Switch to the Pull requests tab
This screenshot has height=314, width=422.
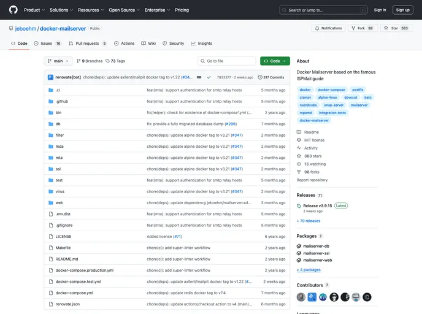[x=88, y=44]
